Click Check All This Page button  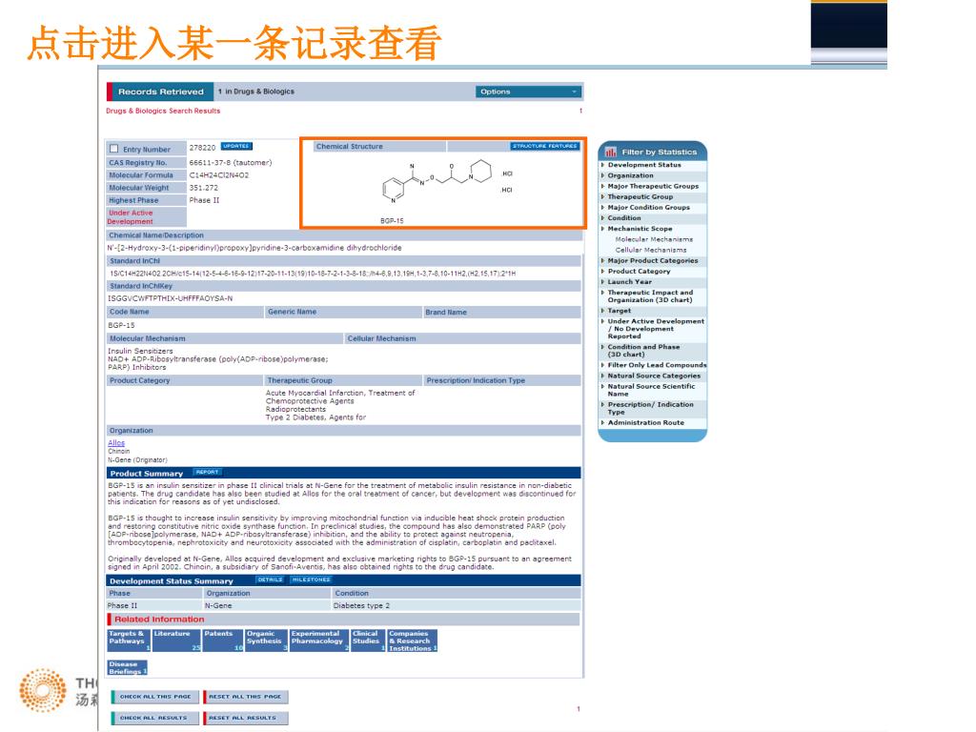(155, 697)
